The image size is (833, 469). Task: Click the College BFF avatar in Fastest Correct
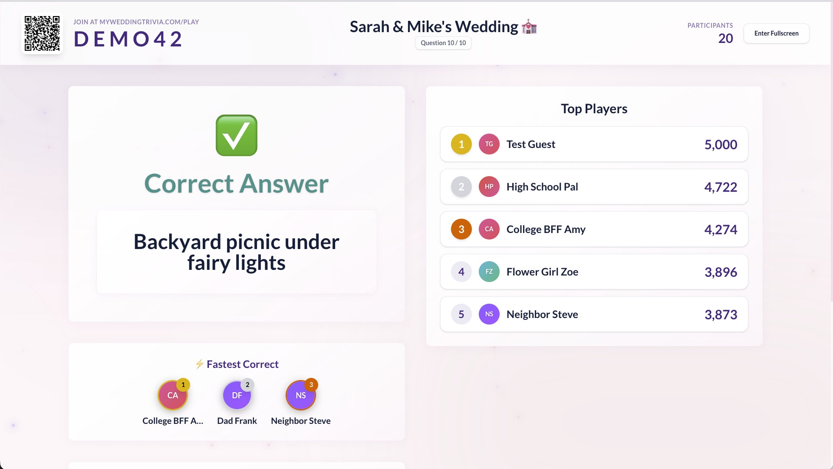coord(172,395)
